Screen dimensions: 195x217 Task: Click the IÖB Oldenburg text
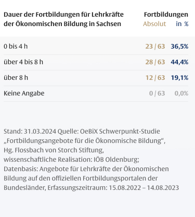[116, 160]
